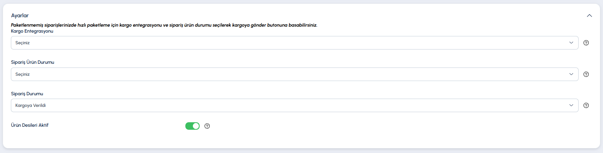
Task: Open the Sipariş Durumu combo box
Action: (x=295, y=105)
